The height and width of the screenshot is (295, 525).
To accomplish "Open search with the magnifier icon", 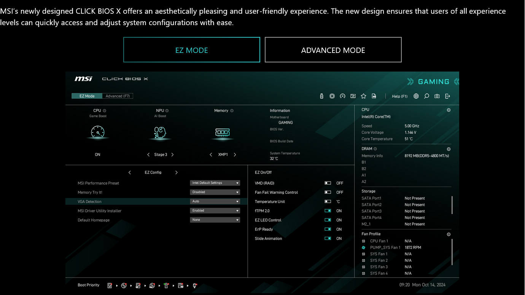I will tap(426, 96).
